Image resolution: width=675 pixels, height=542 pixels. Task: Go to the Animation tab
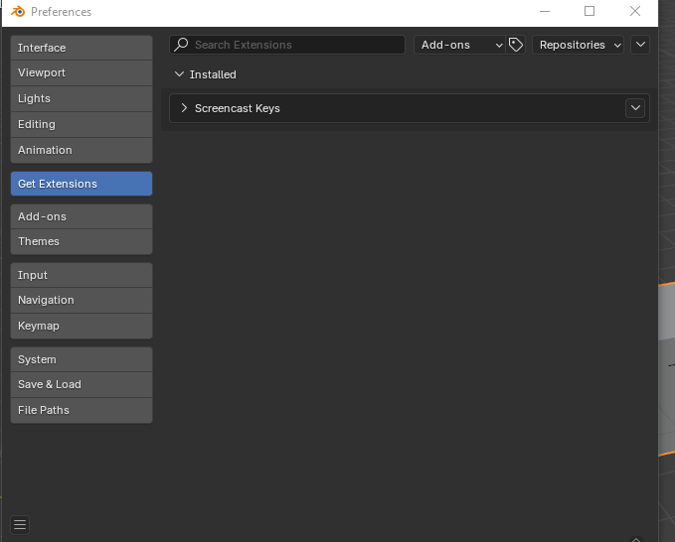coord(82,151)
